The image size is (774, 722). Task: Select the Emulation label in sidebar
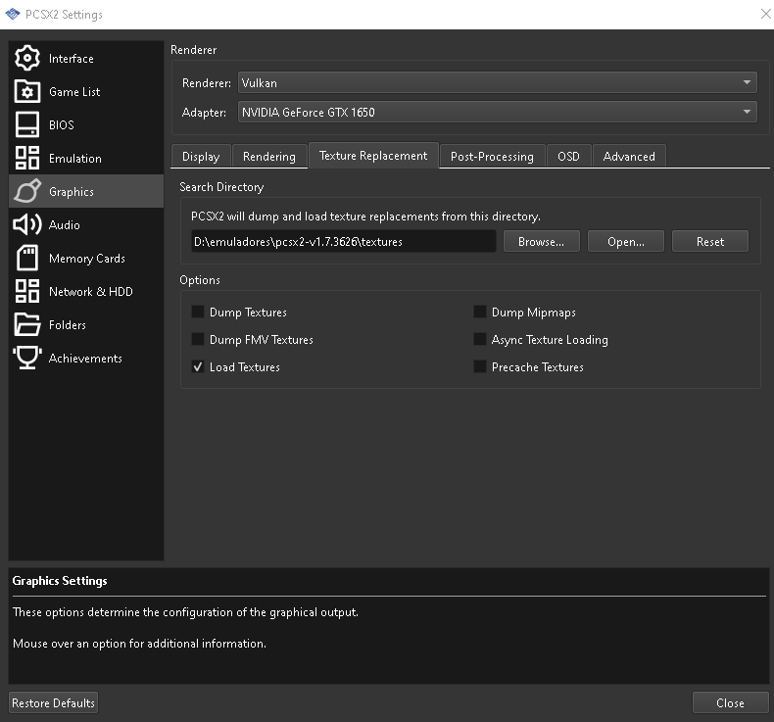click(x=75, y=158)
